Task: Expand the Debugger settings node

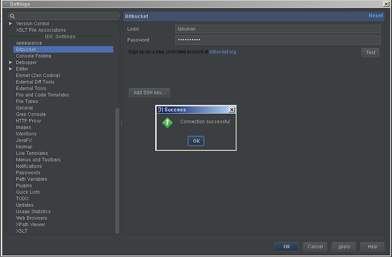Action: tap(10, 62)
